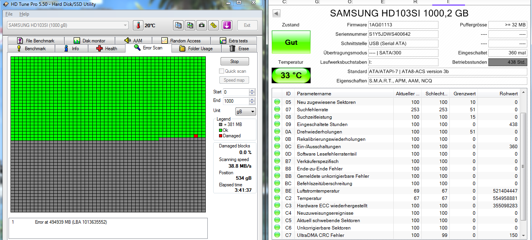
Task: Switch to the Benchmark tab
Action: (32, 49)
